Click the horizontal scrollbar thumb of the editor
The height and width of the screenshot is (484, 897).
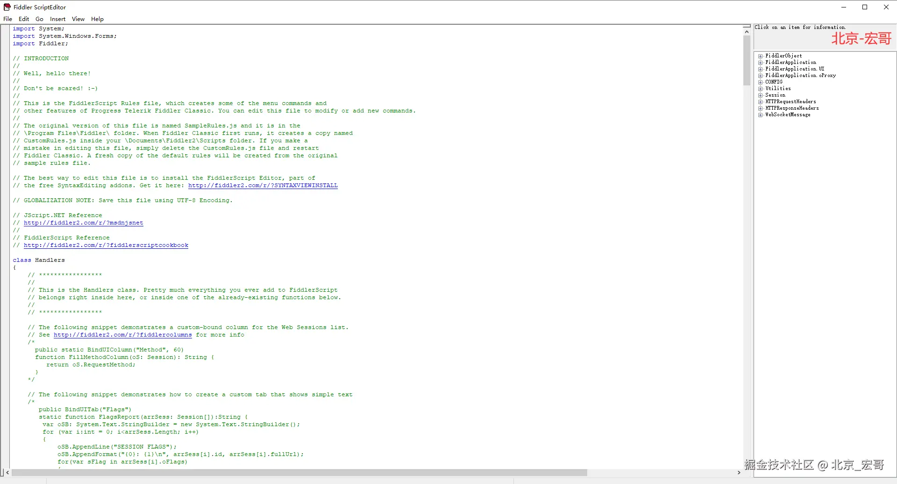299,473
